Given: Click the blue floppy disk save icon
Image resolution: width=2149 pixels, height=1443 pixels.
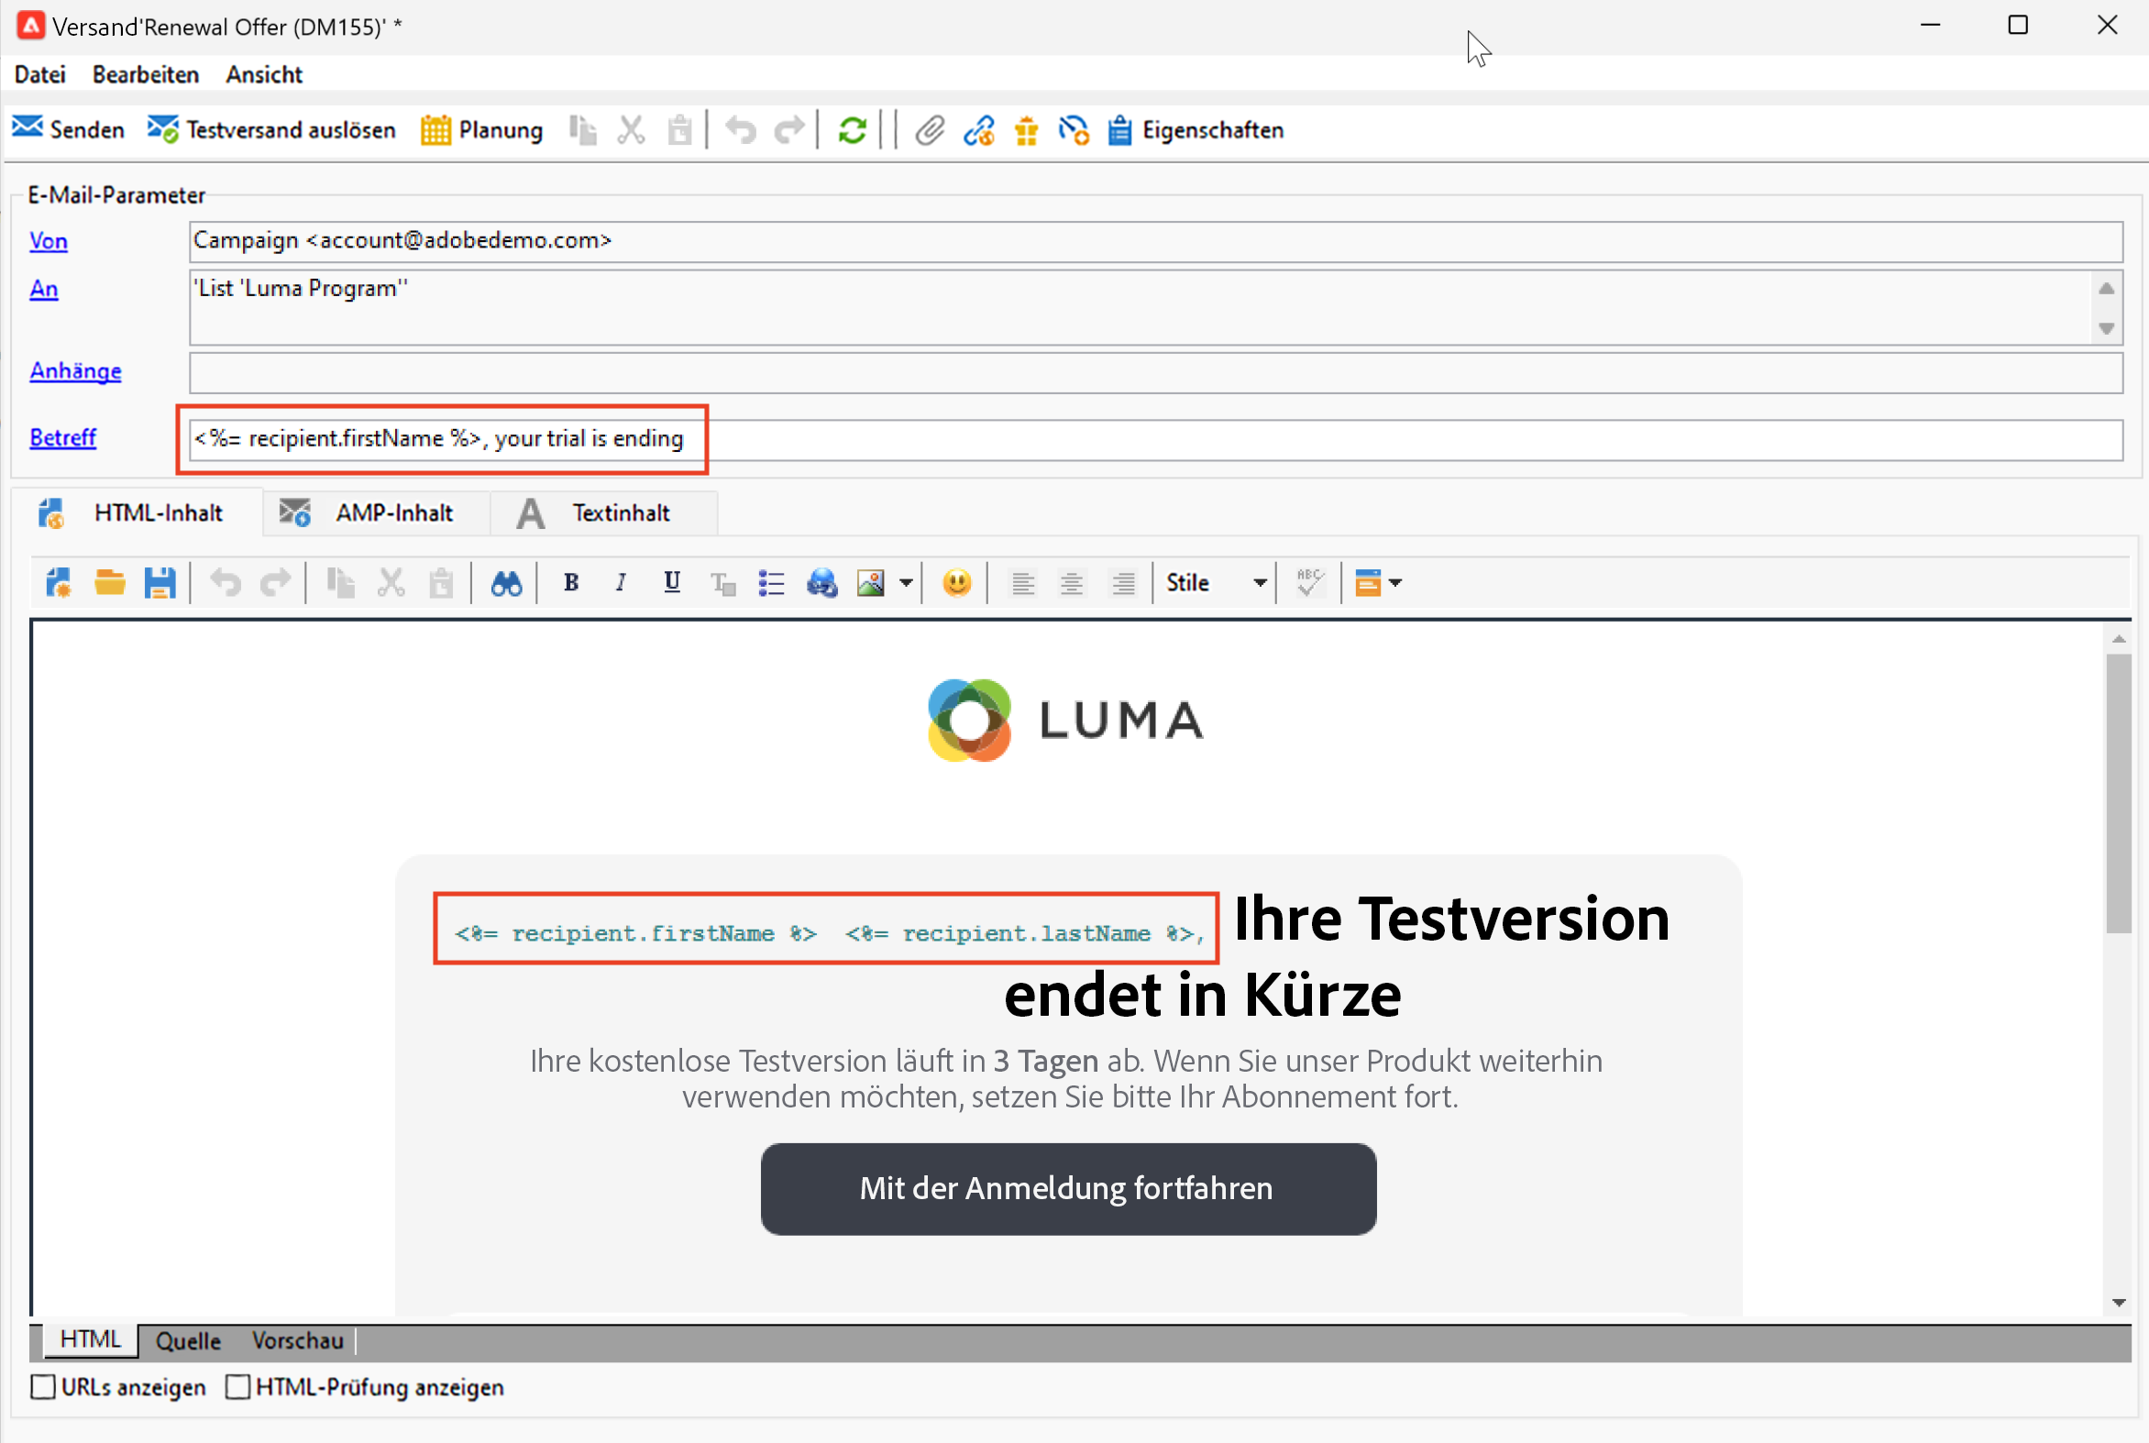Looking at the screenshot, I should (160, 582).
